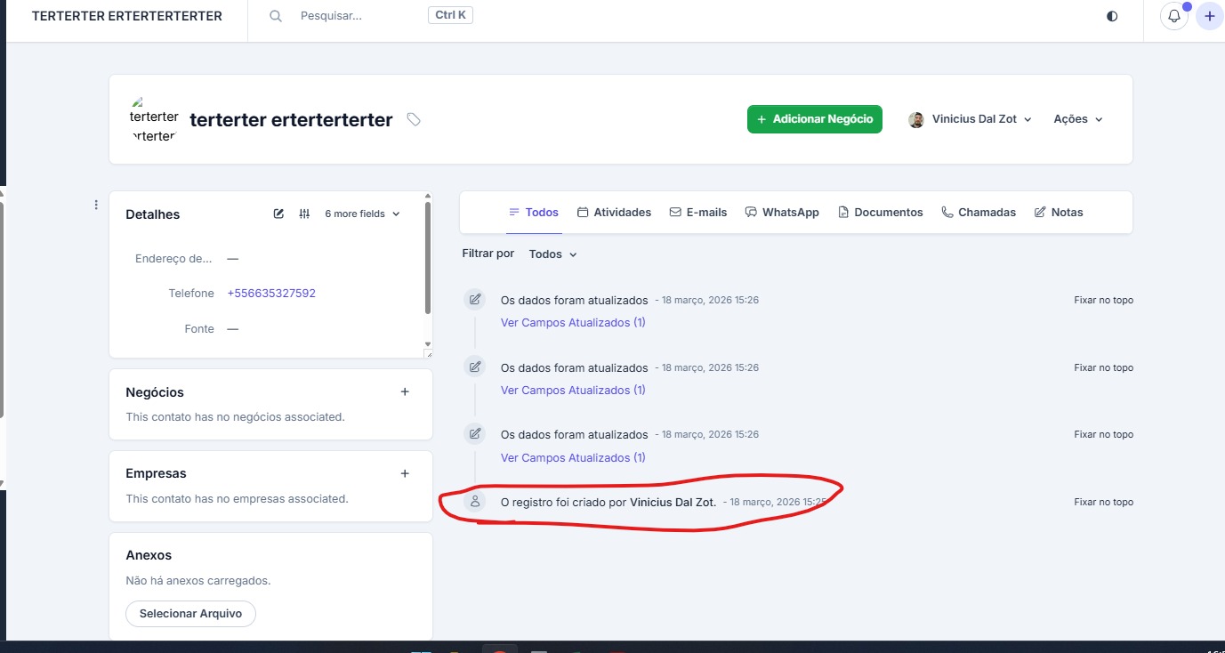Add a company with Empresas plus icon
Screen dimensions: 1225x653
coord(405,473)
